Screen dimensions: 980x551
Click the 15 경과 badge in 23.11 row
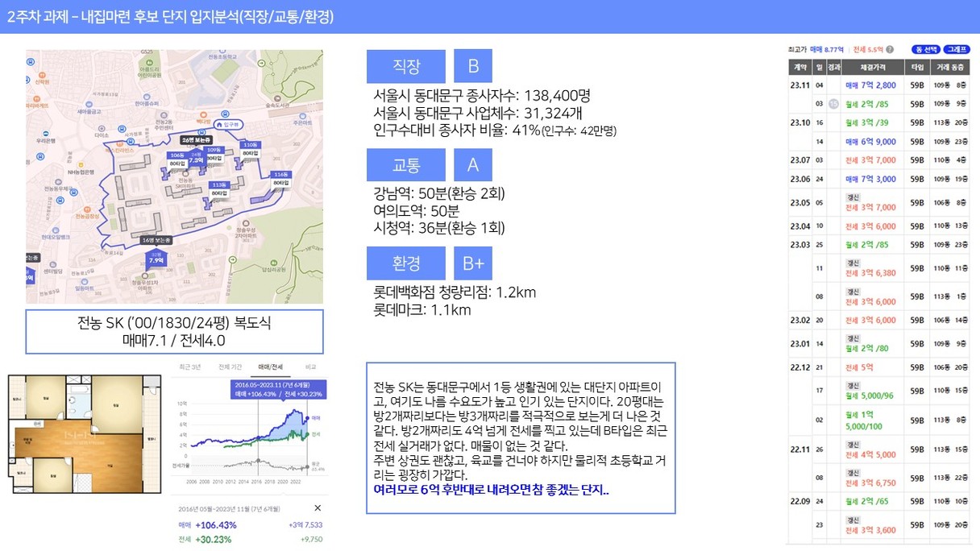pos(834,104)
